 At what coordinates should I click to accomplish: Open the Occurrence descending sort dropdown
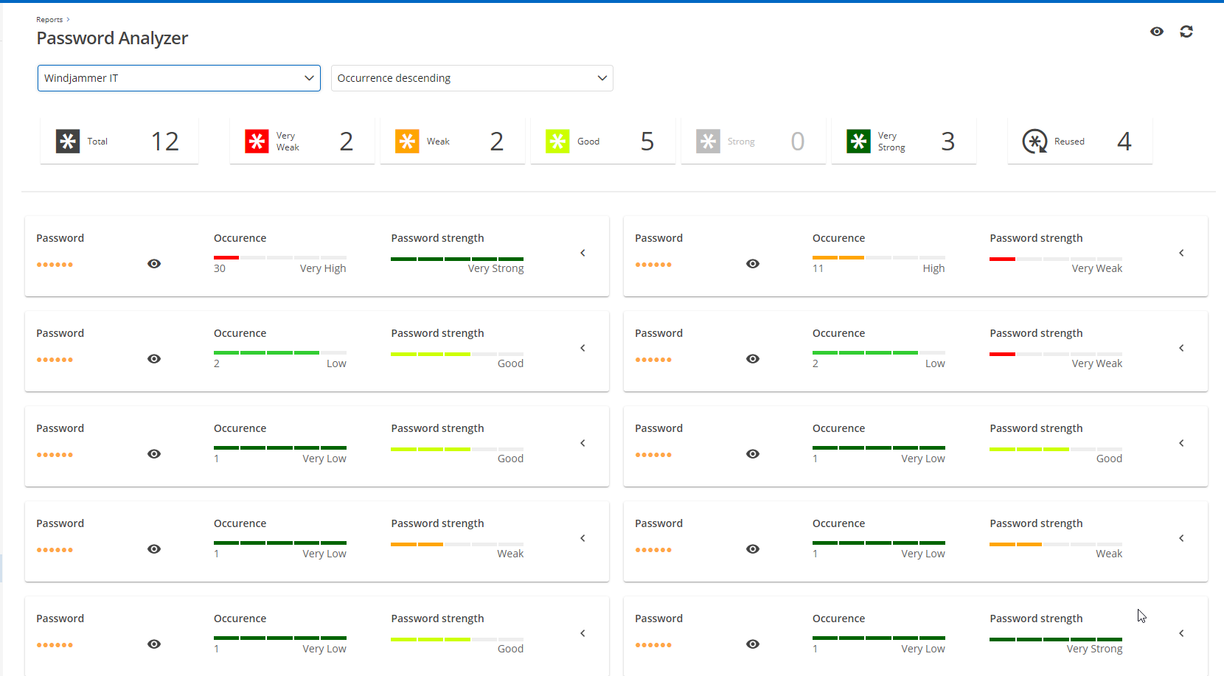(x=472, y=78)
